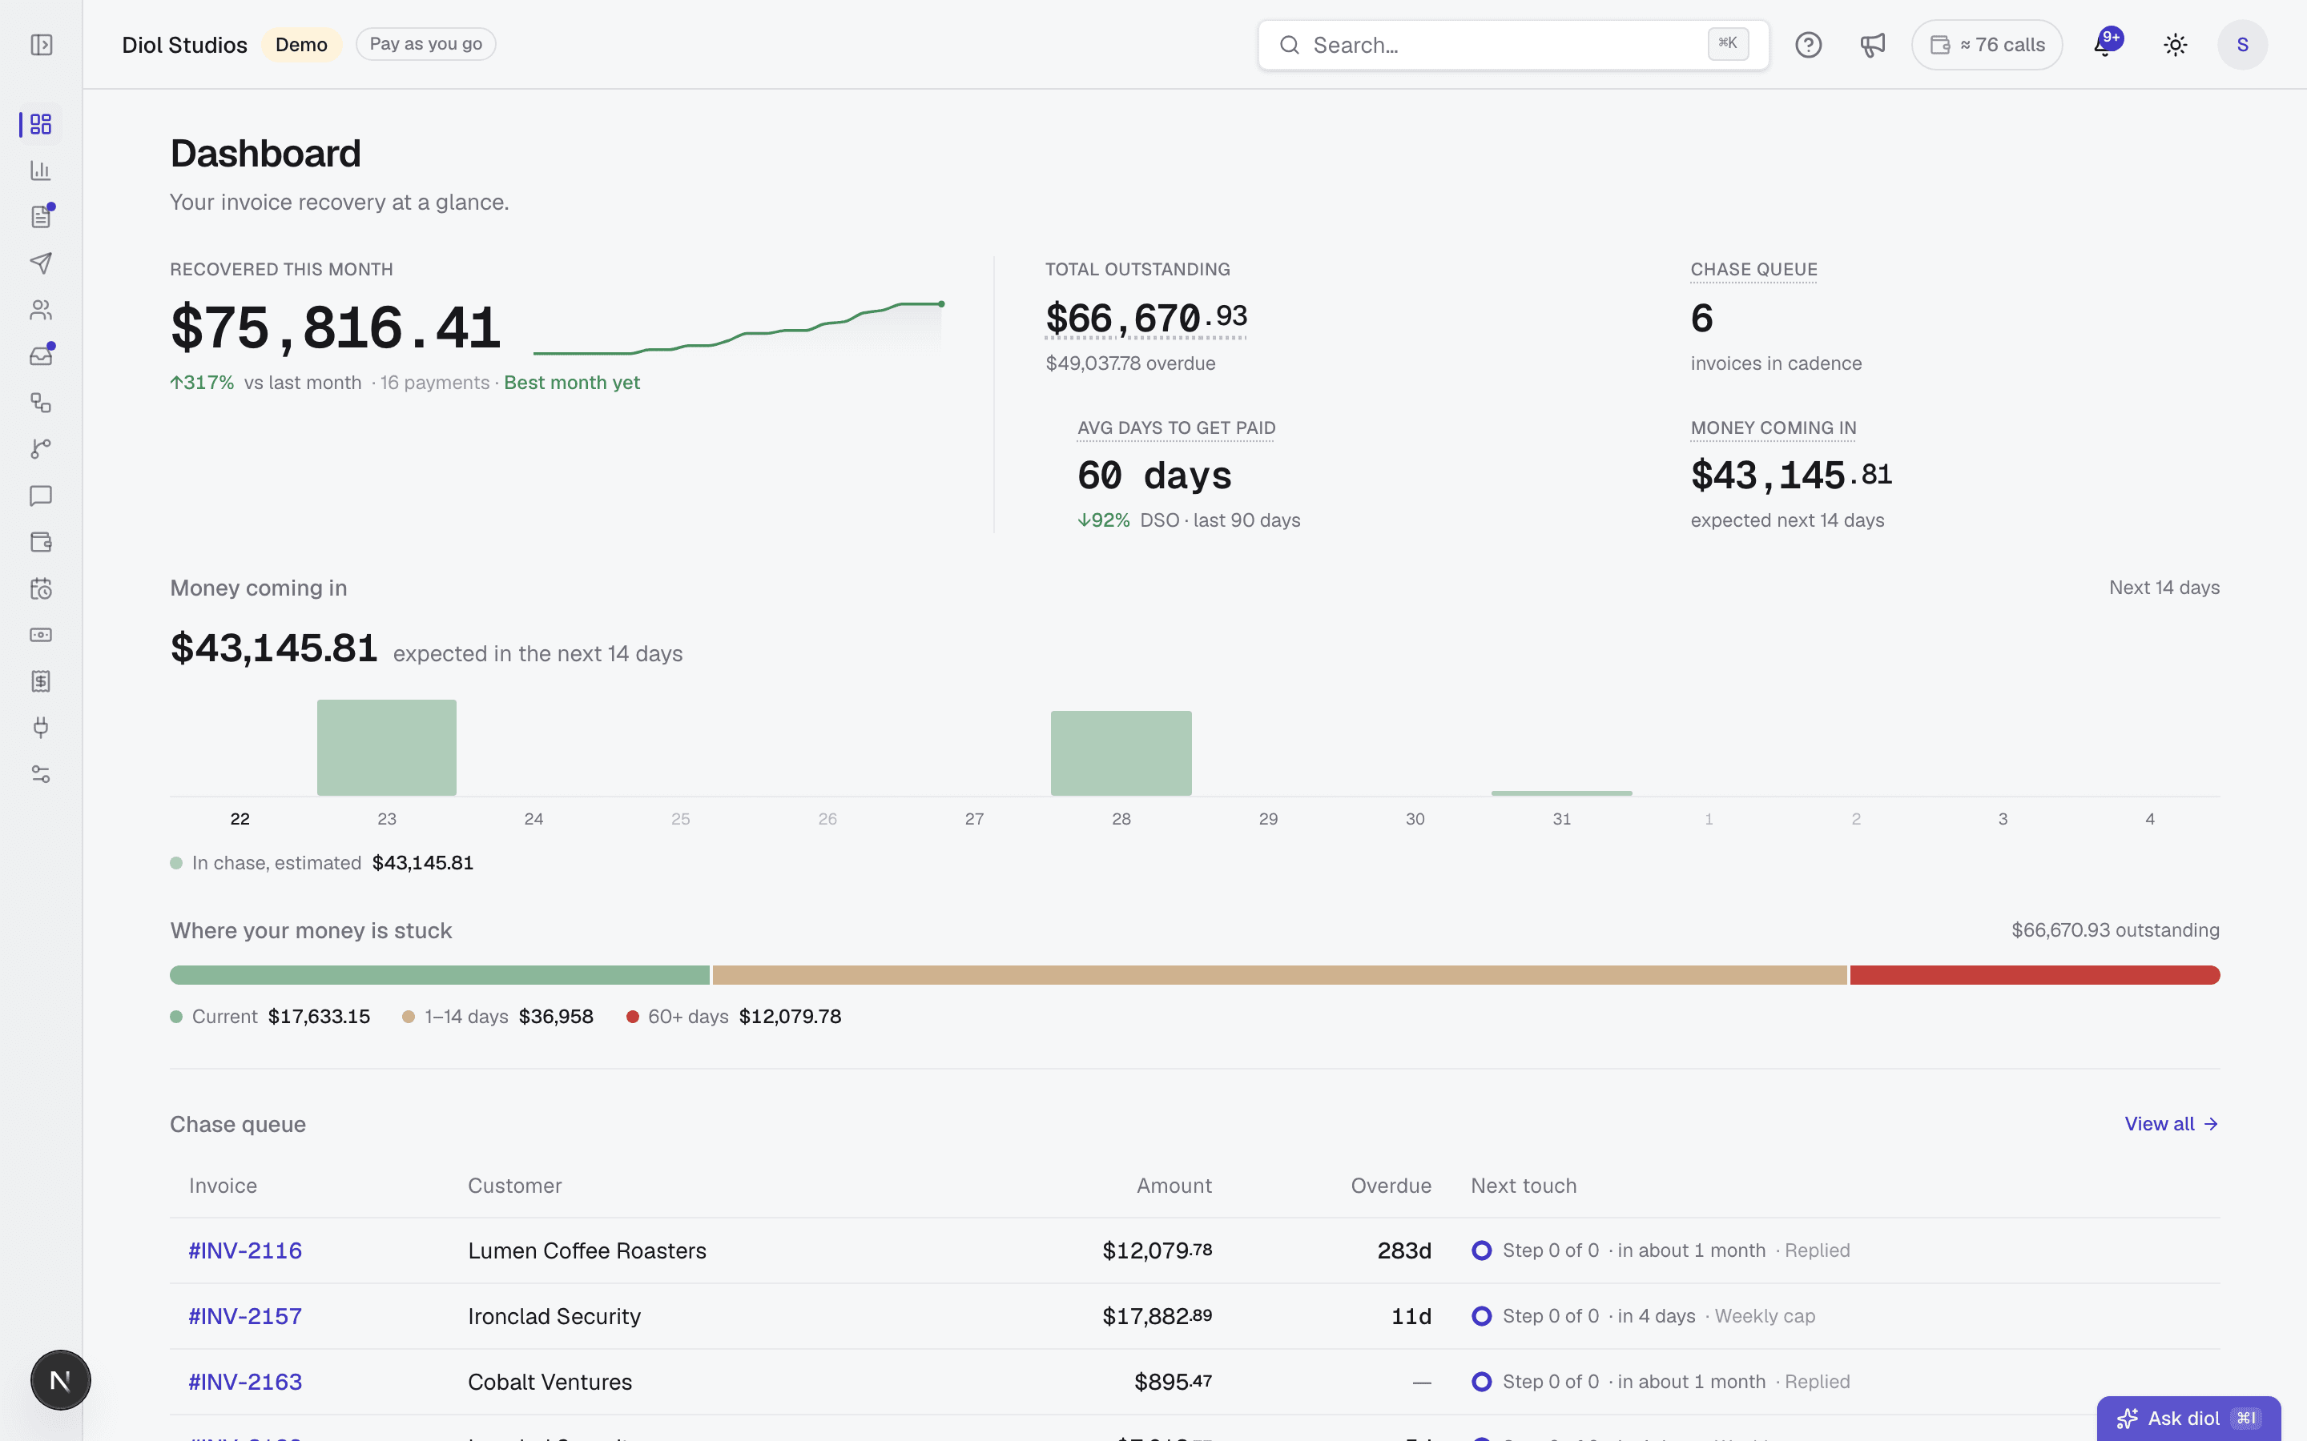Click the day 23 bar in chart

coord(386,747)
